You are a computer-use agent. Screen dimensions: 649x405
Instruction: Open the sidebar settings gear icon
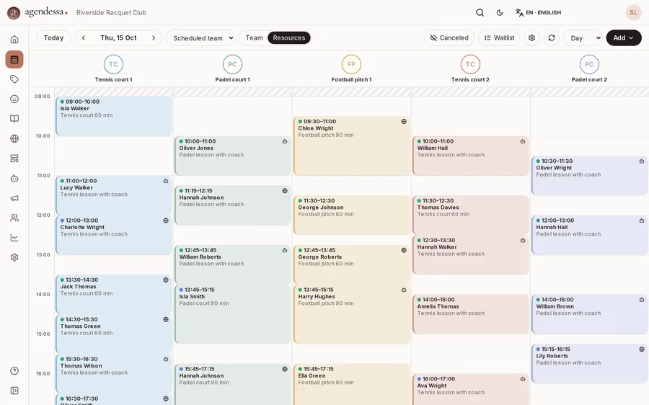click(14, 257)
